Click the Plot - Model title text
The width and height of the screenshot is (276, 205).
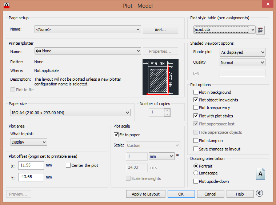click(x=138, y=6)
